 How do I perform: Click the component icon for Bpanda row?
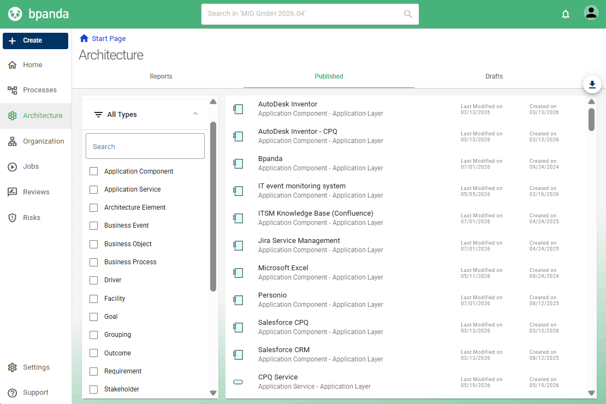[x=238, y=164]
